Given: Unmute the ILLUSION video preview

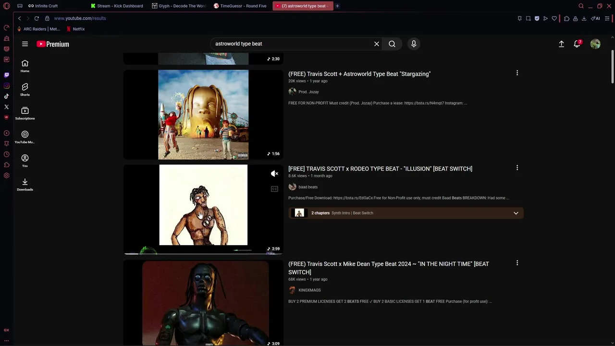Looking at the screenshot, I should click(274, 173).
